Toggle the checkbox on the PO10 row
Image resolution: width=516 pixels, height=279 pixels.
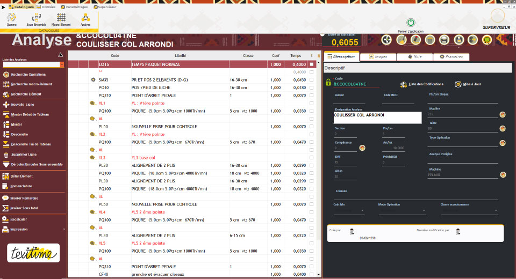(x=311, y=87)
